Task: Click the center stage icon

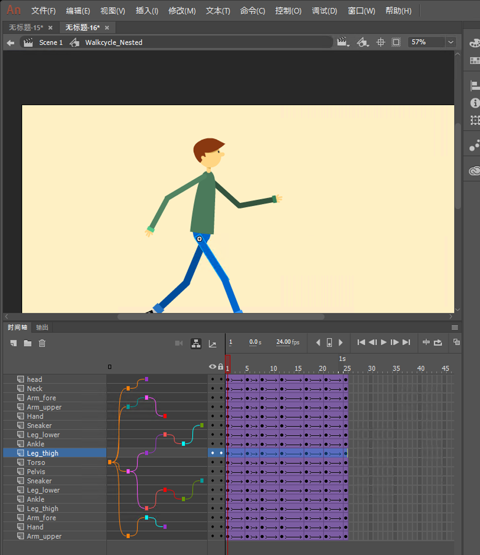Action: pos(381,42)
